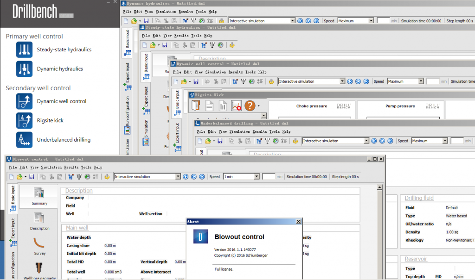Save the file in Underbalanced drilling toolbar
This screenshot has width=475, height=280.
(220, 141)
